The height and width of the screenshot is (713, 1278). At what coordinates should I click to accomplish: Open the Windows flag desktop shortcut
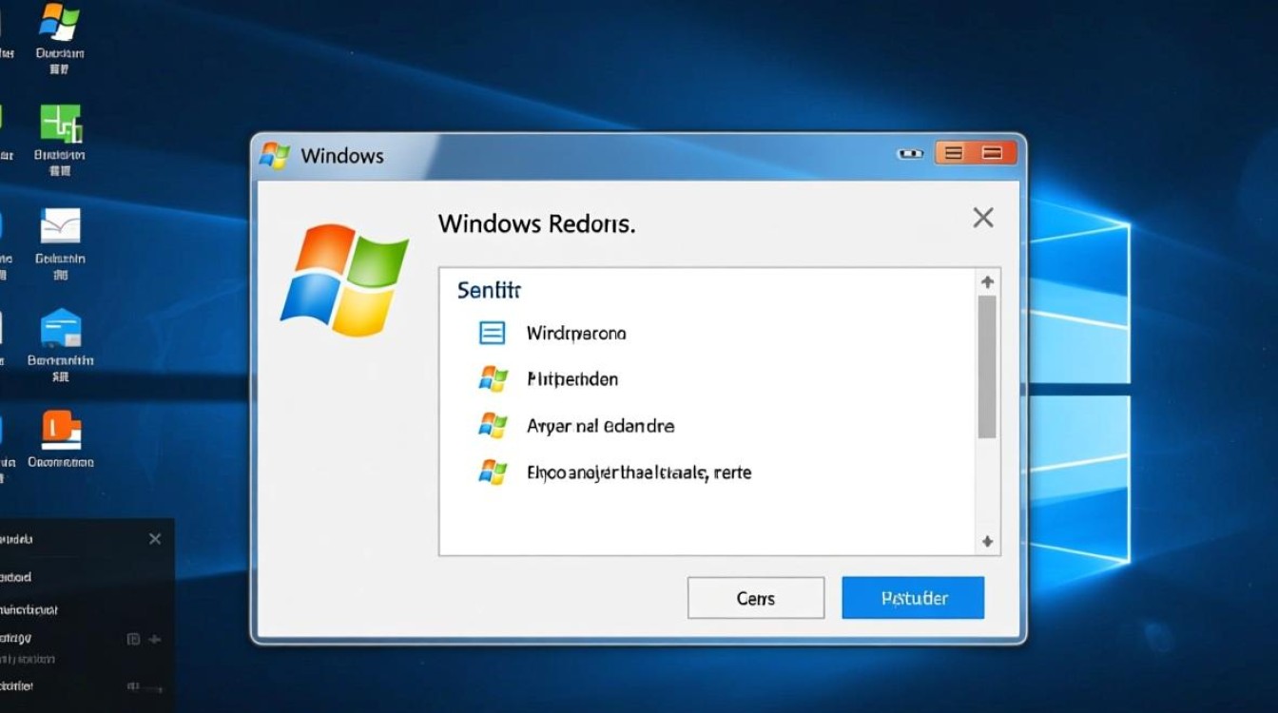(60, 23)
